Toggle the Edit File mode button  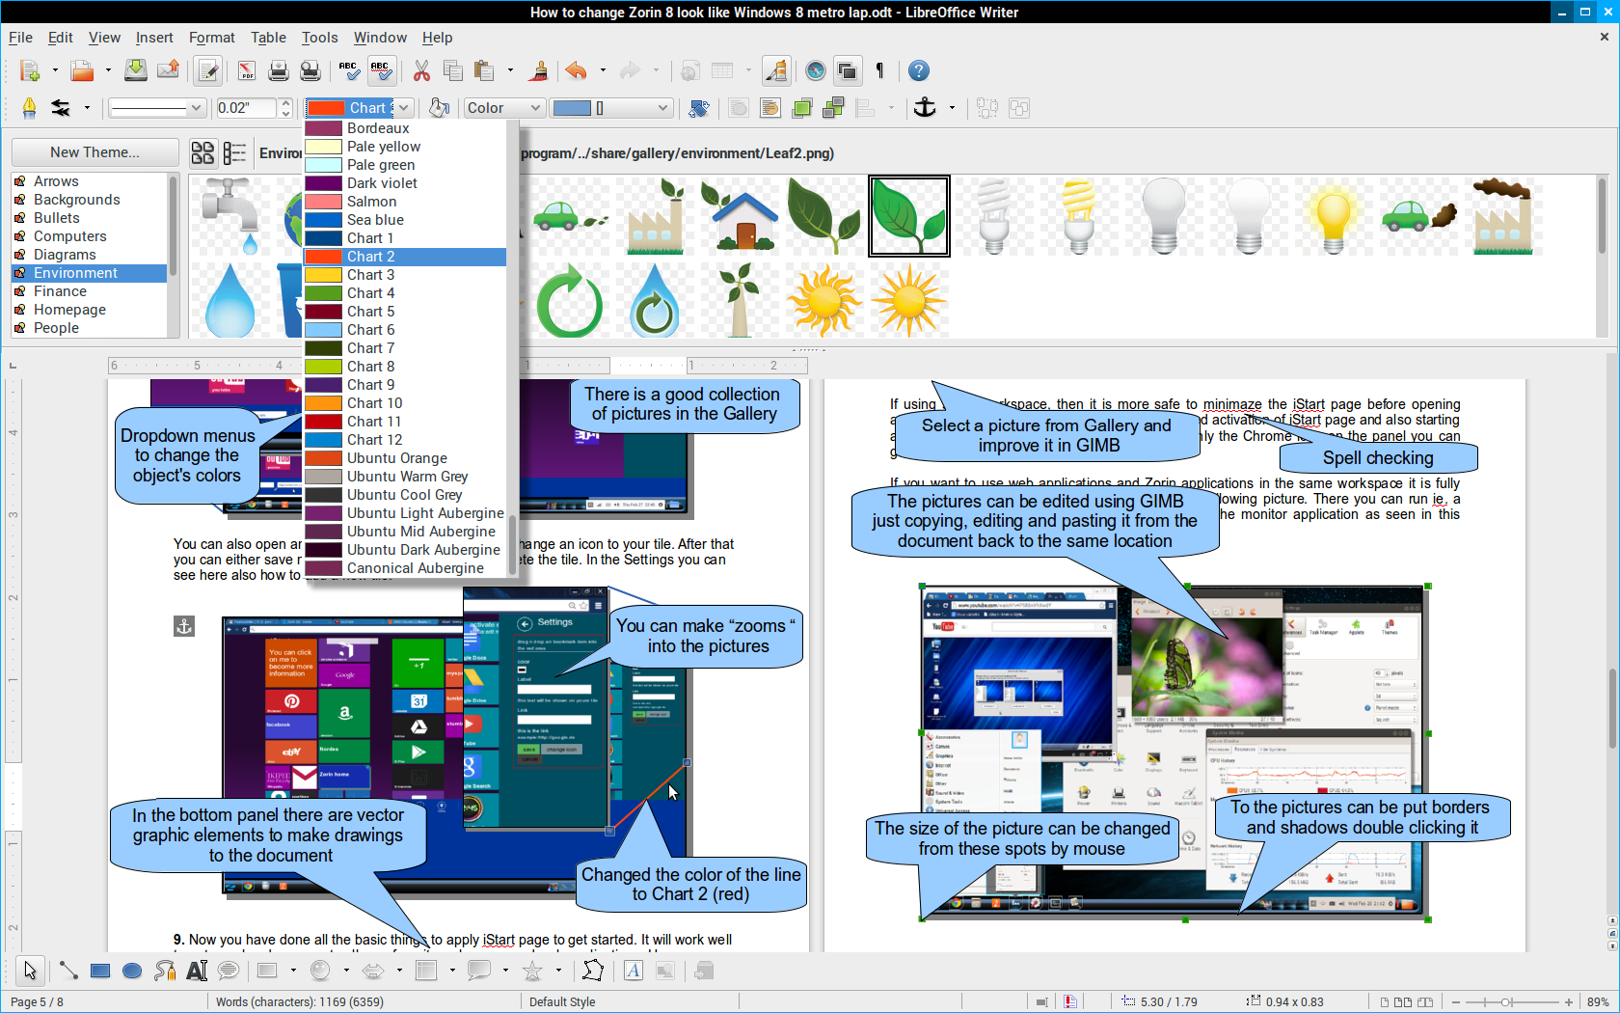[207, 70]
